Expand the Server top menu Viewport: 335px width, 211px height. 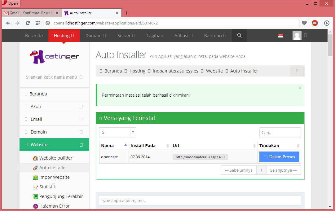click(x=126, y=36)
